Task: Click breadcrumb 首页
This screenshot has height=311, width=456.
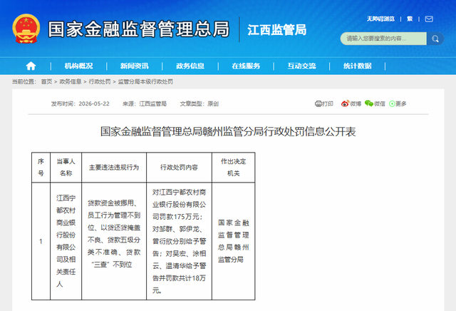Action: click(x=46, y=82)
